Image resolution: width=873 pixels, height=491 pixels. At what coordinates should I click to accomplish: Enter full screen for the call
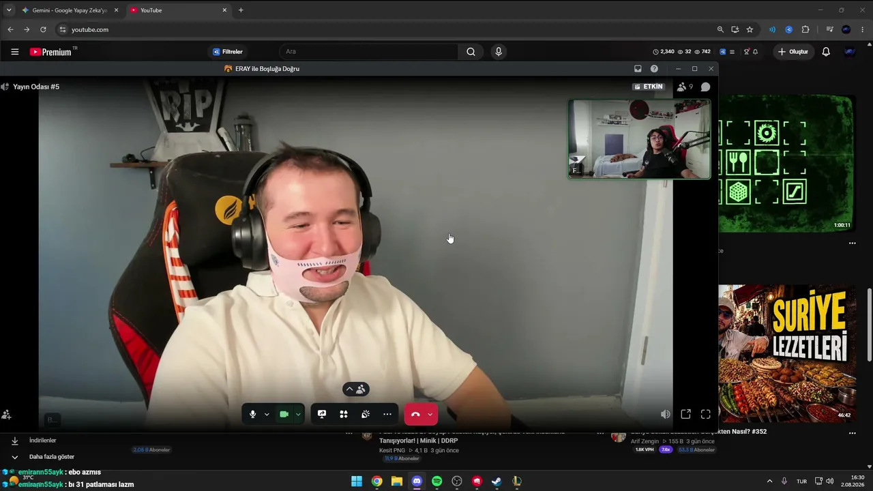click(706, 414)
